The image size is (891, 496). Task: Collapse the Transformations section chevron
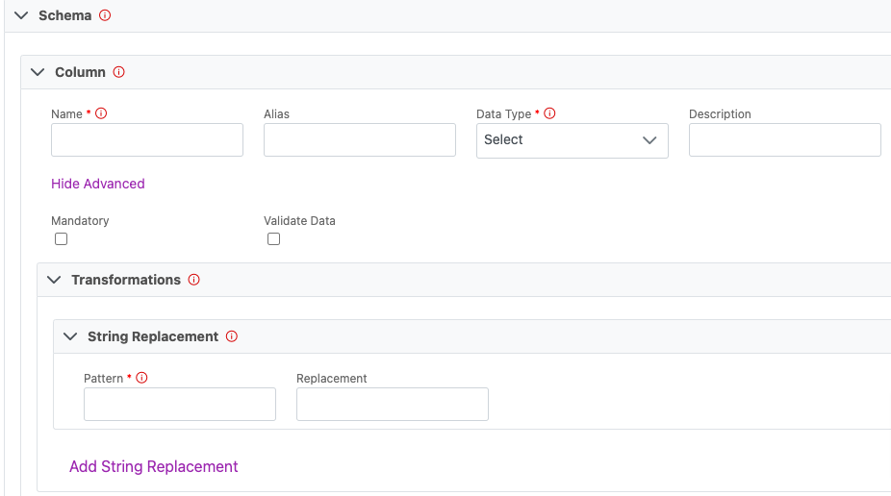54,280
